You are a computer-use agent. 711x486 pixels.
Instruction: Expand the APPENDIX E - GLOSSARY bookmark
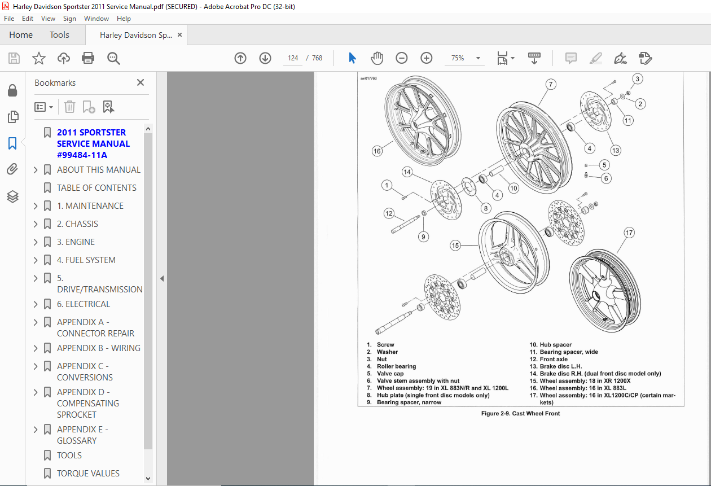[36, 430]
